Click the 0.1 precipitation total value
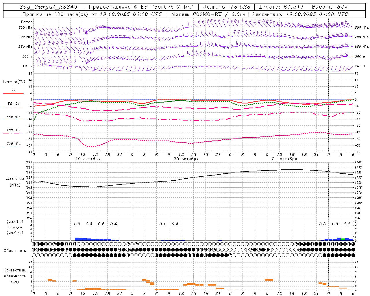 click(162, 224)
